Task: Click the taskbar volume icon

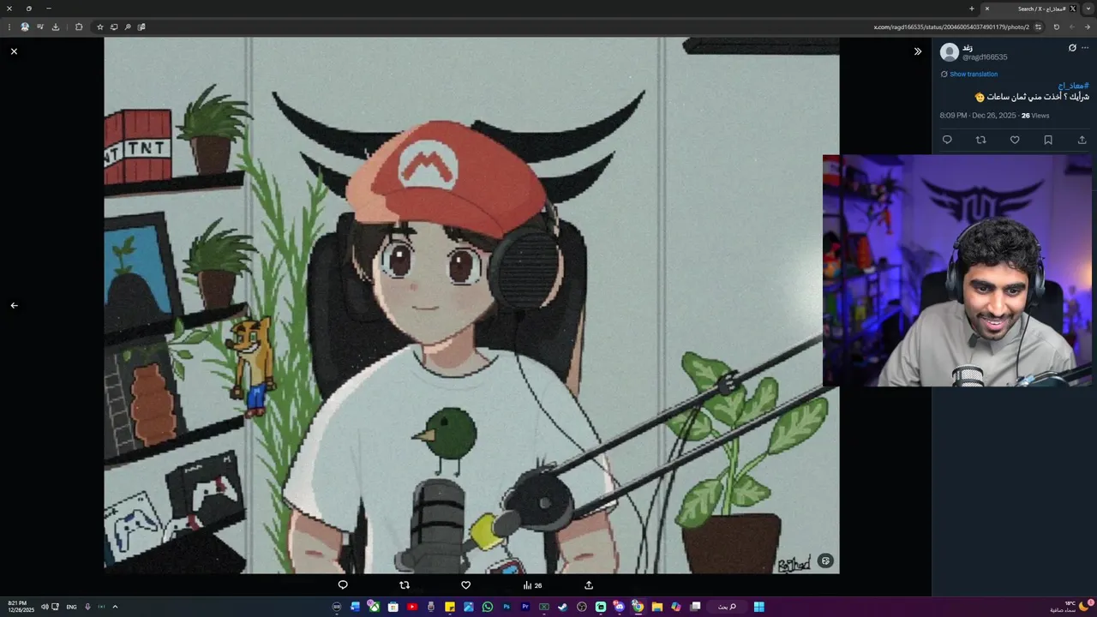Action: [45, 607]
